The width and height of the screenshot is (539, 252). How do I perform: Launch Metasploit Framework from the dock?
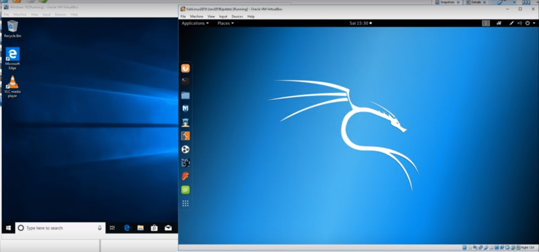(185, 108)
